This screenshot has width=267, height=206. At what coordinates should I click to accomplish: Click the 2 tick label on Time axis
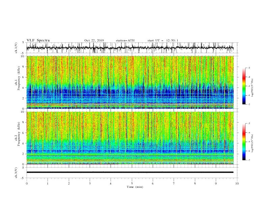click(69, 183)
